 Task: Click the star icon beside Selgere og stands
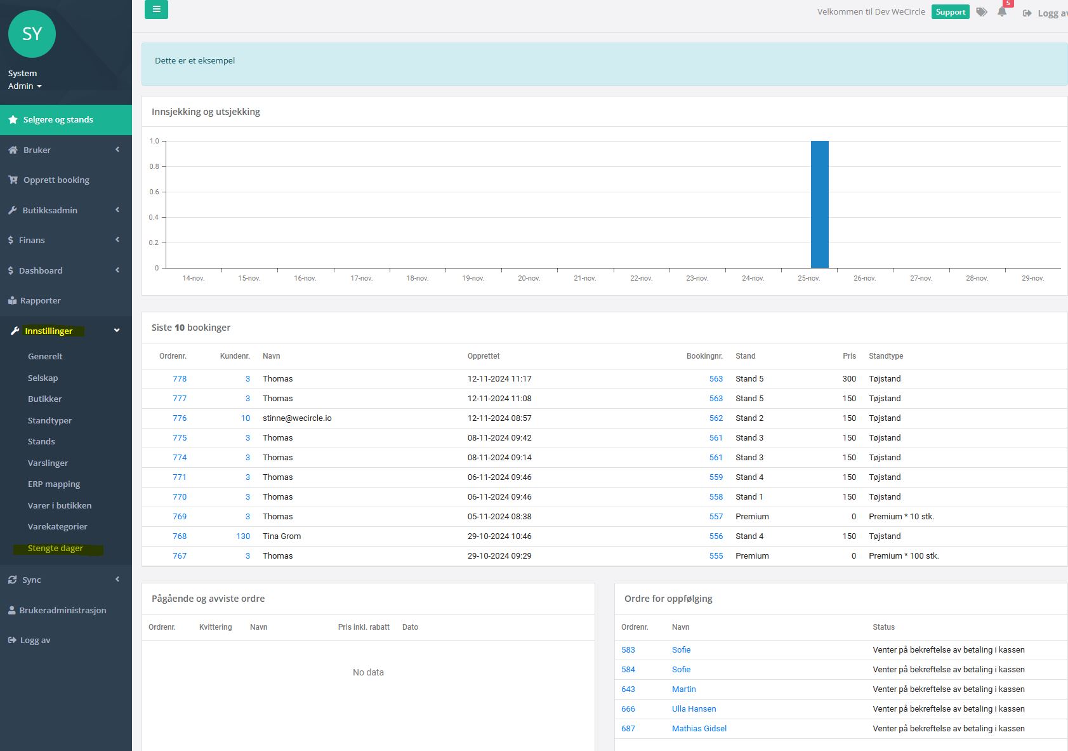pos(13,120)
